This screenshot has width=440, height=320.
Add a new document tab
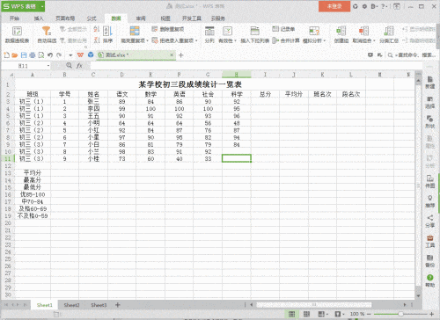coord(181,55)
